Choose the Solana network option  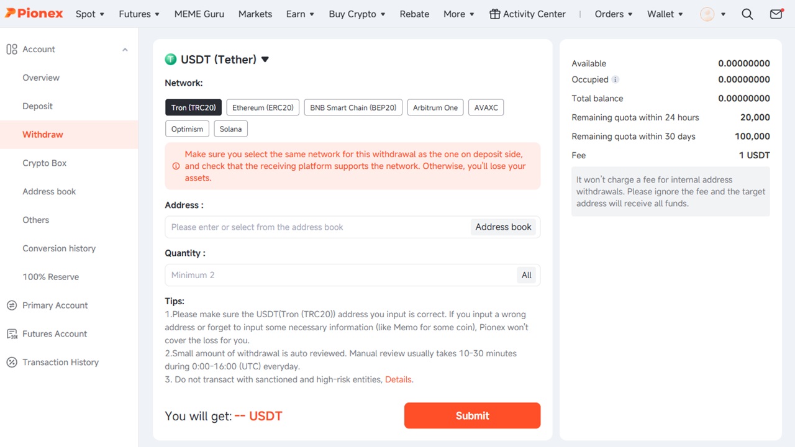[231, 129]
